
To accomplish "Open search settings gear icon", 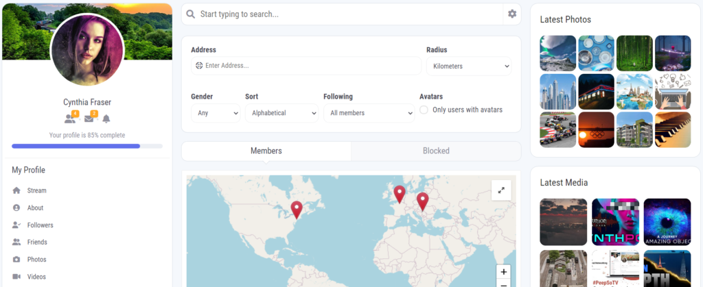I will tap(512, 14).
